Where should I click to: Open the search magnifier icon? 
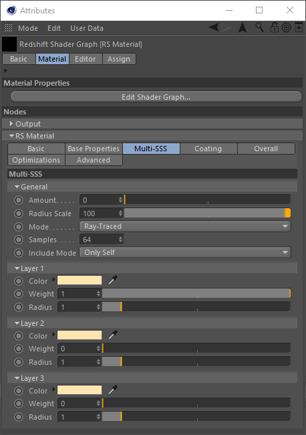point(259,27)
